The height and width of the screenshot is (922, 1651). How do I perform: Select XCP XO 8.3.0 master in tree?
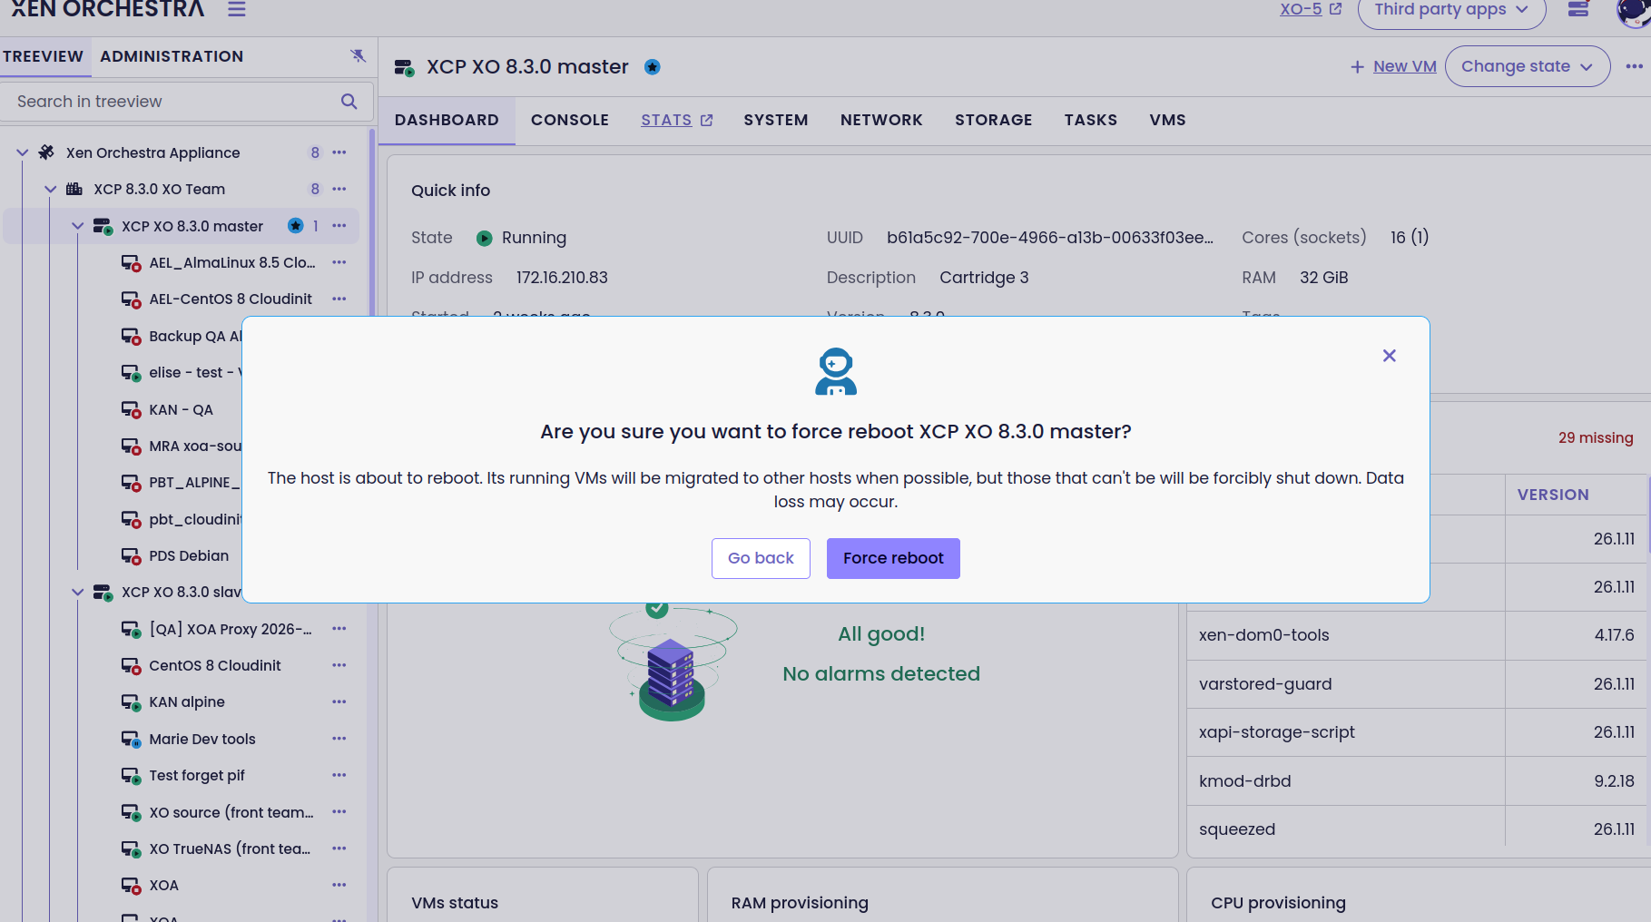192,226
